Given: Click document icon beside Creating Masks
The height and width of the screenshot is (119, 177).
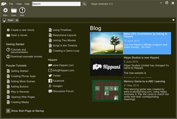Looking at the screenshot, I should (8, 102).
